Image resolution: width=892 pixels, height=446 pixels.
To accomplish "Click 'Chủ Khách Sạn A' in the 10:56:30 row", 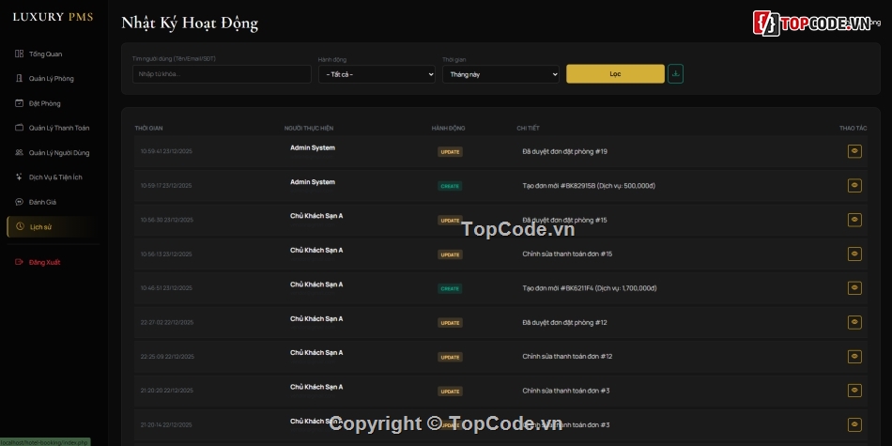I will pyautogui.click(x=316, y=216).
